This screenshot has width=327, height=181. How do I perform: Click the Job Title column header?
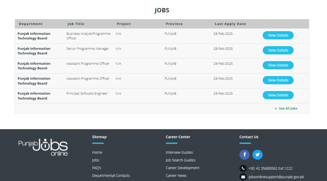76,24
